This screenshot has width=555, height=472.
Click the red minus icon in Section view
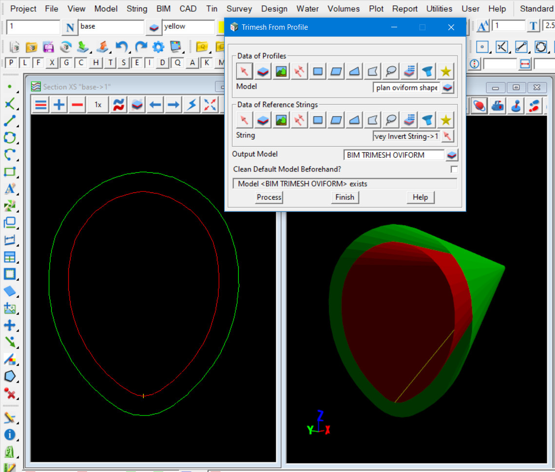coord(77,104)
